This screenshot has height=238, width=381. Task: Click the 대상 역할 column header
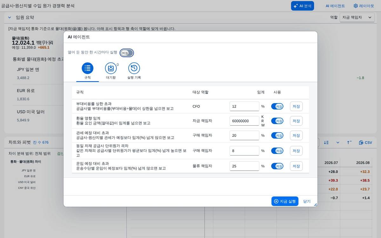pos(201,92)
